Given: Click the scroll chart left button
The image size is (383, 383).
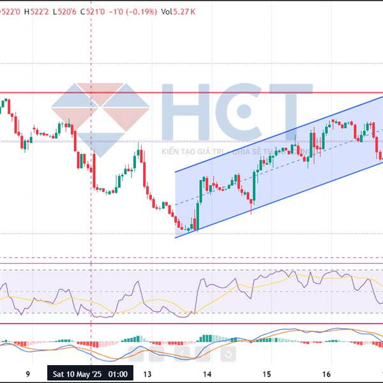Looking at the screenshot, I should (182, 354).
